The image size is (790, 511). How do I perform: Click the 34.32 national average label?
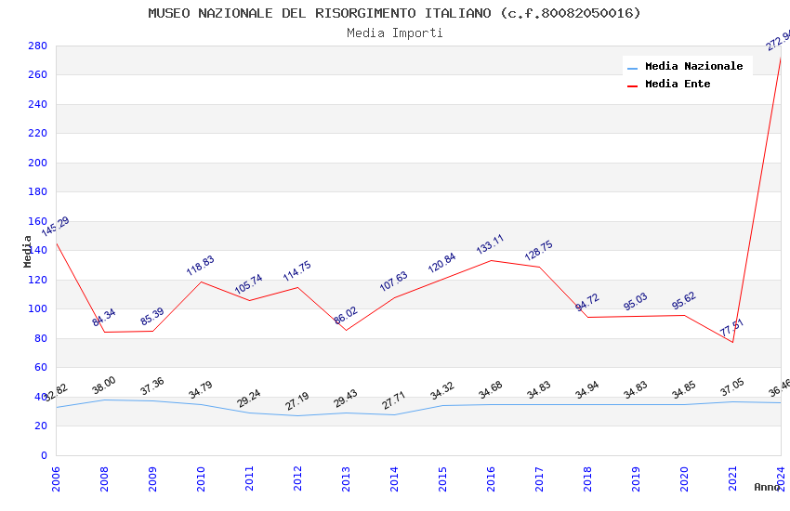[442, 390]
